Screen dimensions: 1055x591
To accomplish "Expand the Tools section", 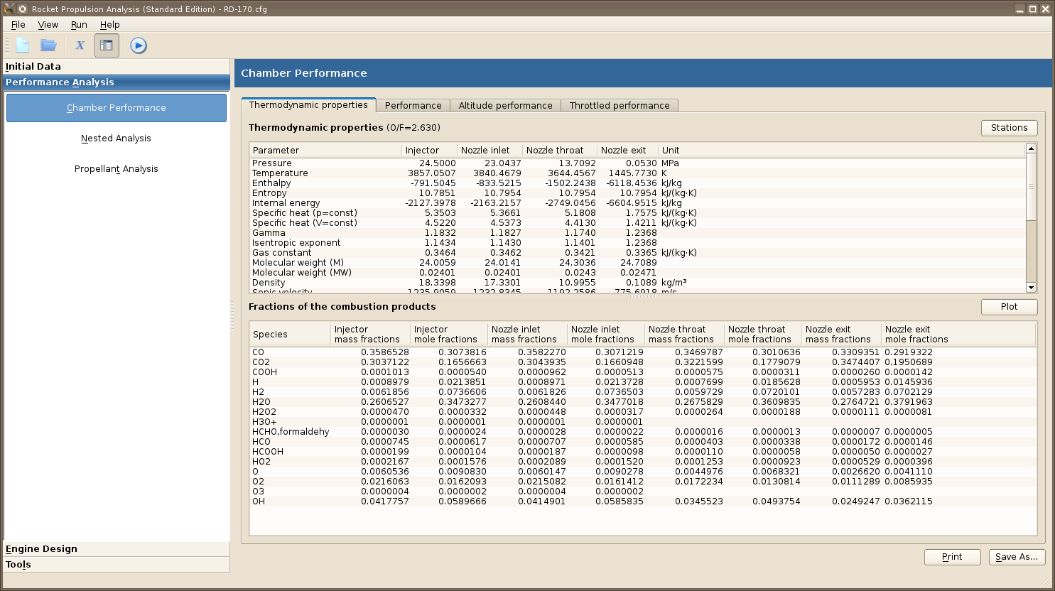I will [117, 565].
